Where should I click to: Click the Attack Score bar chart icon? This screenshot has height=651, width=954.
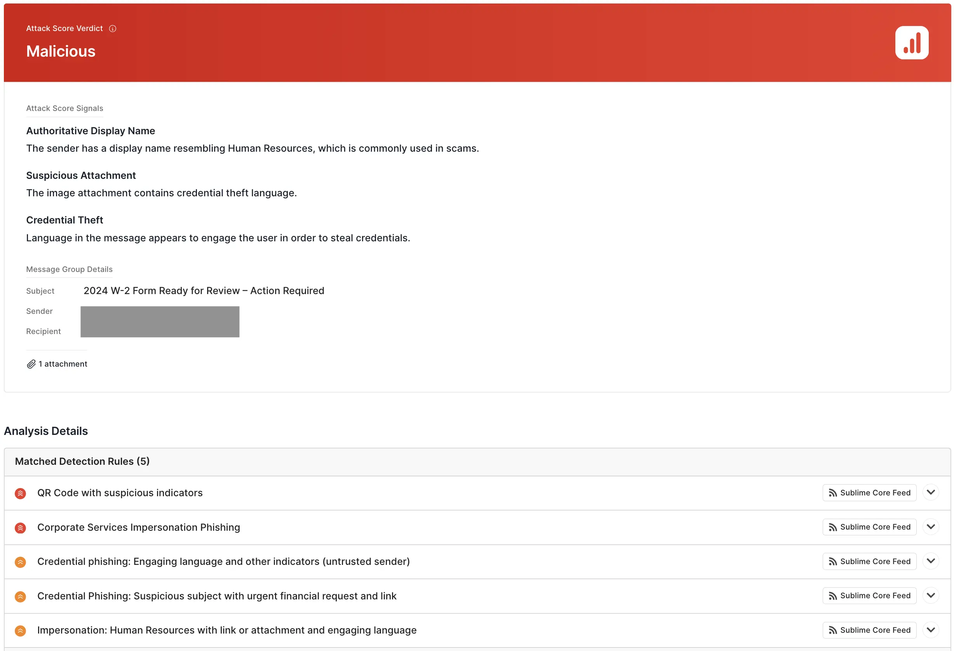coord(911,43)
